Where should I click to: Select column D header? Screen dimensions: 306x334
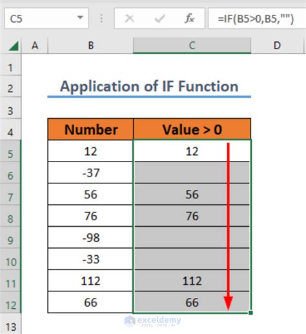pyautogui.click(x=277, y=46)
